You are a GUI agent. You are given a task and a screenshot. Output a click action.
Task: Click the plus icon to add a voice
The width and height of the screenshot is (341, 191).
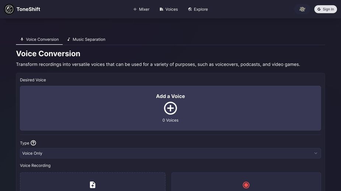coord(170,108)
